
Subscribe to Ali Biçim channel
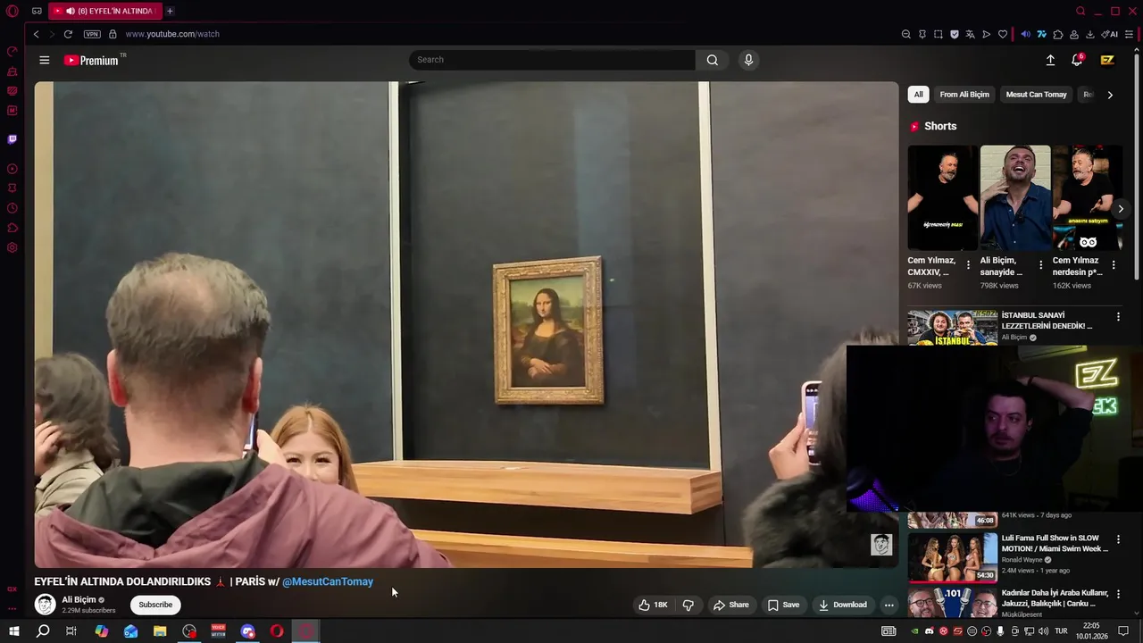click(x=155, y=605)
